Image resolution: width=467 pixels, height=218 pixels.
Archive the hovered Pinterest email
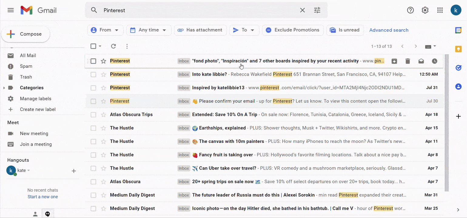pos(394,61)
